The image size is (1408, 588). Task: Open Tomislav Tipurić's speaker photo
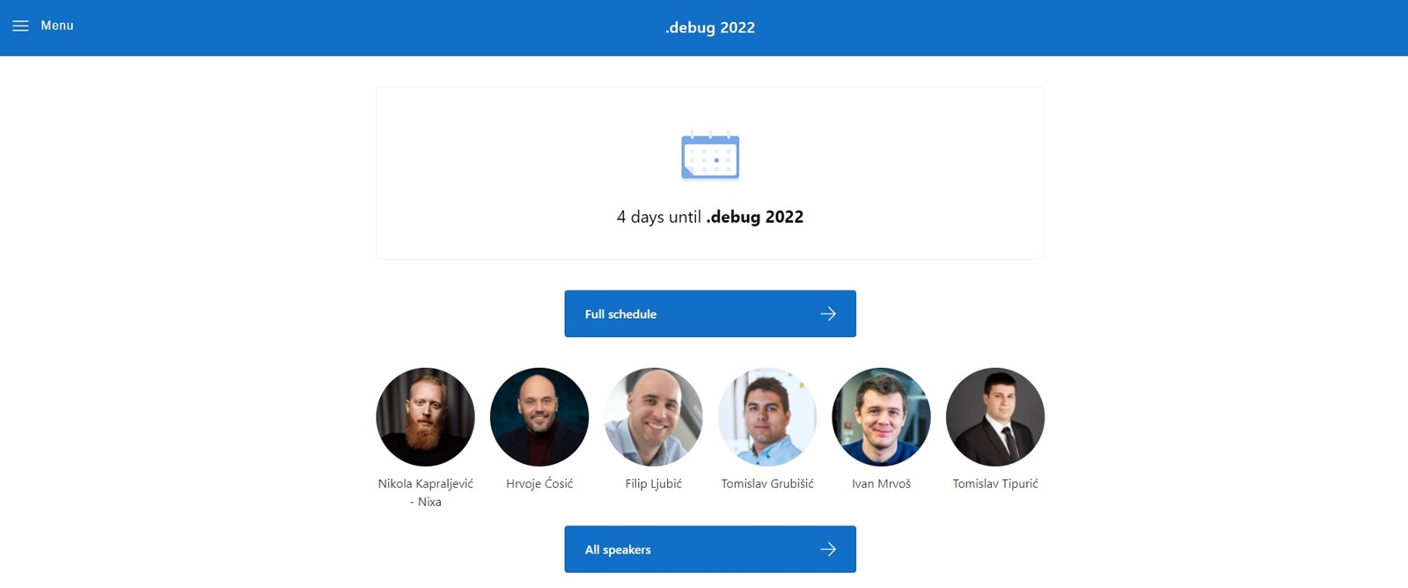[995, 416]
